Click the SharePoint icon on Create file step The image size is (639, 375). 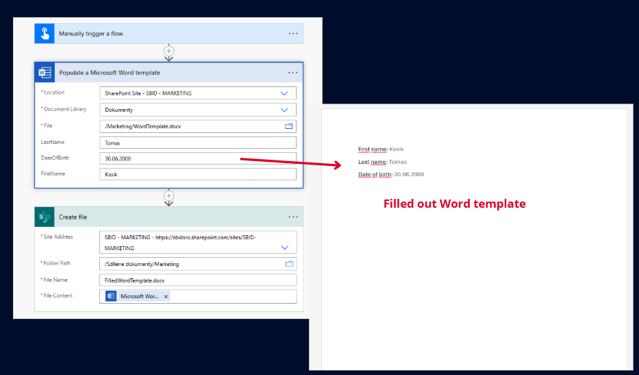point(45,217)
